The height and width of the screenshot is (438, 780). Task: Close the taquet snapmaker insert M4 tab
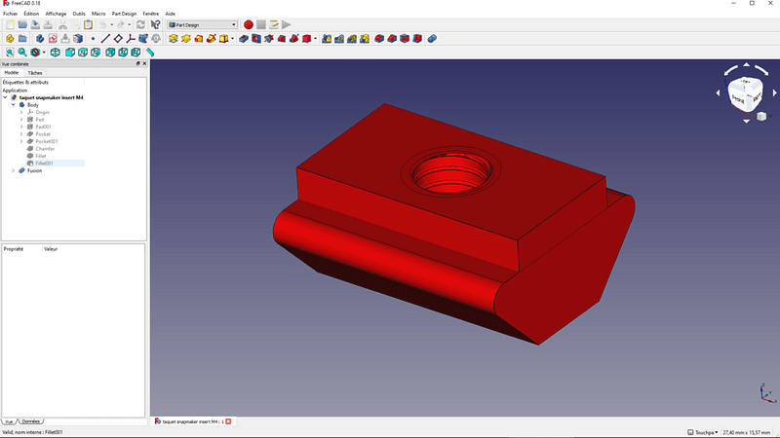(x=228, y=421)
